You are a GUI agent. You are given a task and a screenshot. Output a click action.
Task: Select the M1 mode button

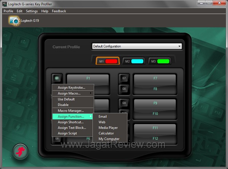click(108, 61)
